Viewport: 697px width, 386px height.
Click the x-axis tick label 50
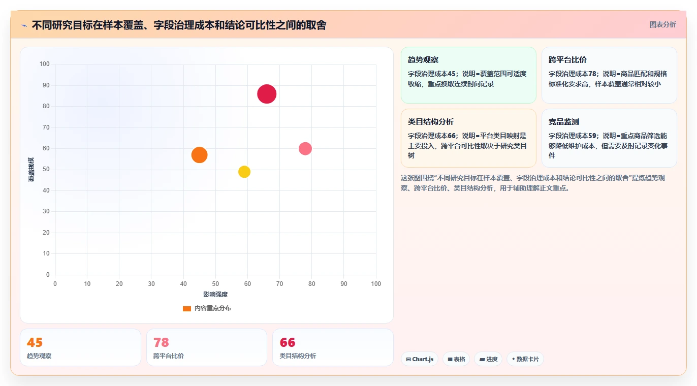click(215, 284)
